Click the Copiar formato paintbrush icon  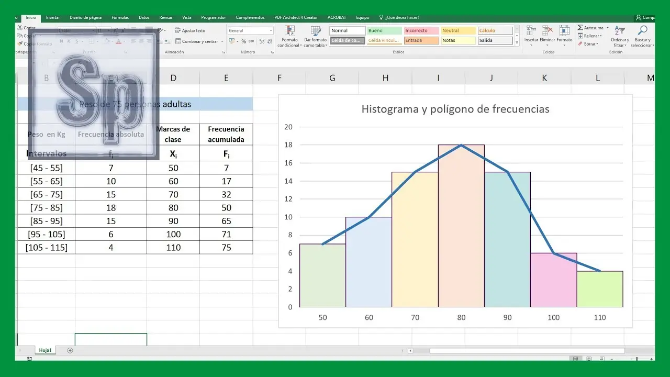[x=20, y=43]
